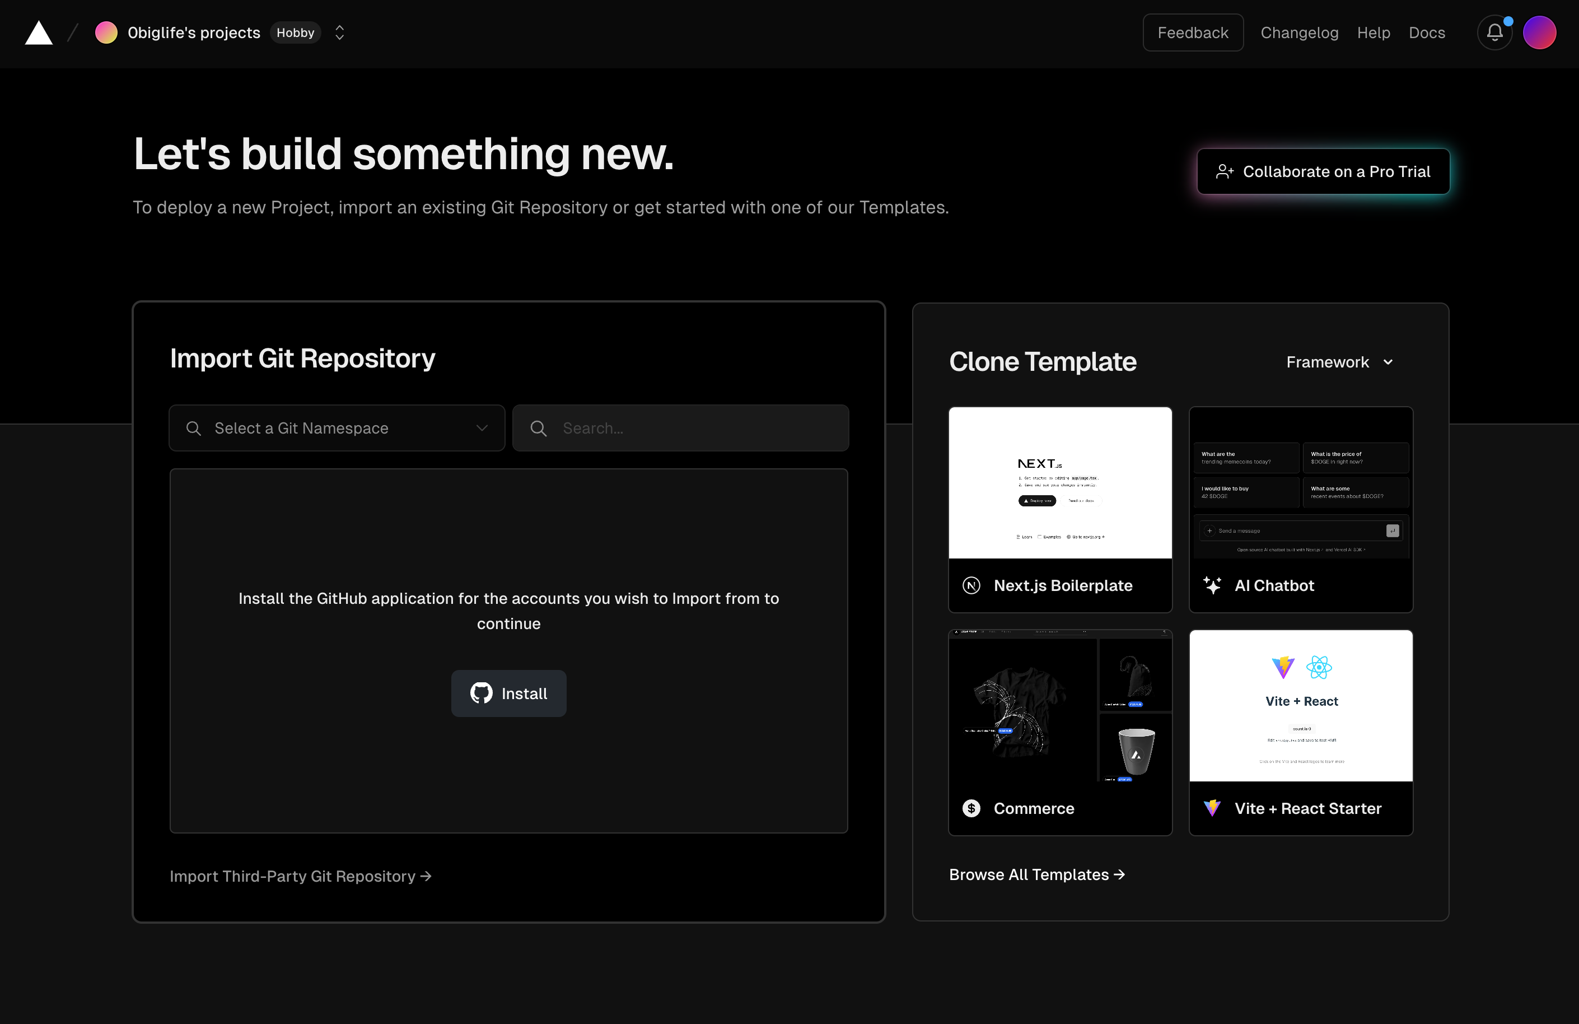
Task: Open the Help menu item
Action: (1374, 32)
